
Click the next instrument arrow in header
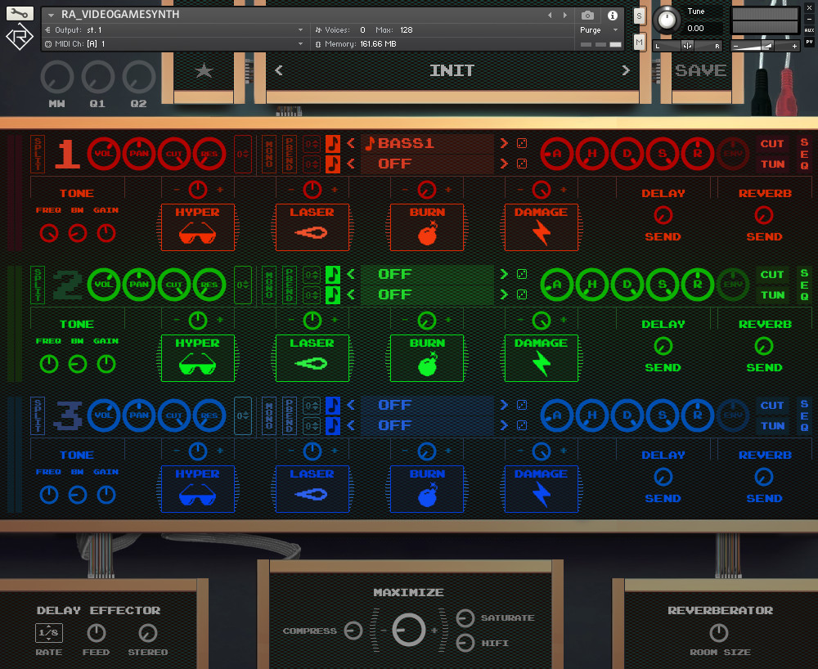pyautogui.click(x=565, y=15)
